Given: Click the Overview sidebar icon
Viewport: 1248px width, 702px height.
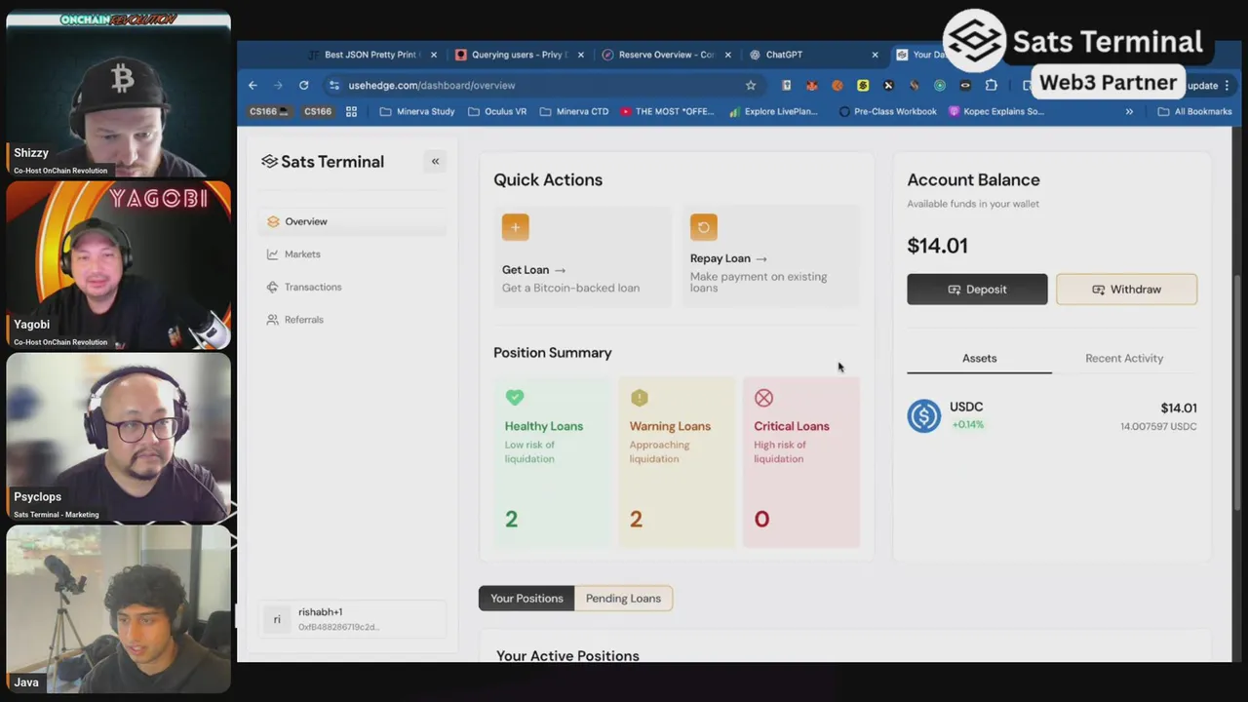Looking at the screenshot, I should [x=273, y=221].
